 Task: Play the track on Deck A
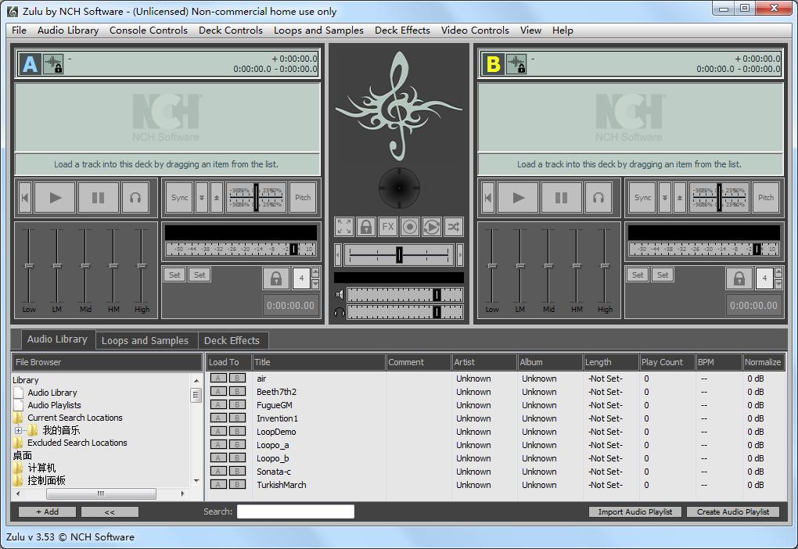click(x=55, y=197)
